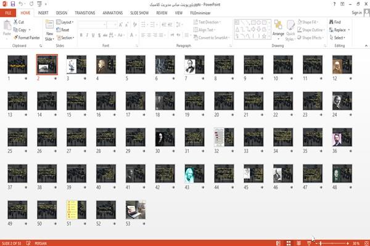The image size is (370, 246).
Task: Switch to Slide Sorter view icon
Action: pyautogui.click(x=289, y=243)
